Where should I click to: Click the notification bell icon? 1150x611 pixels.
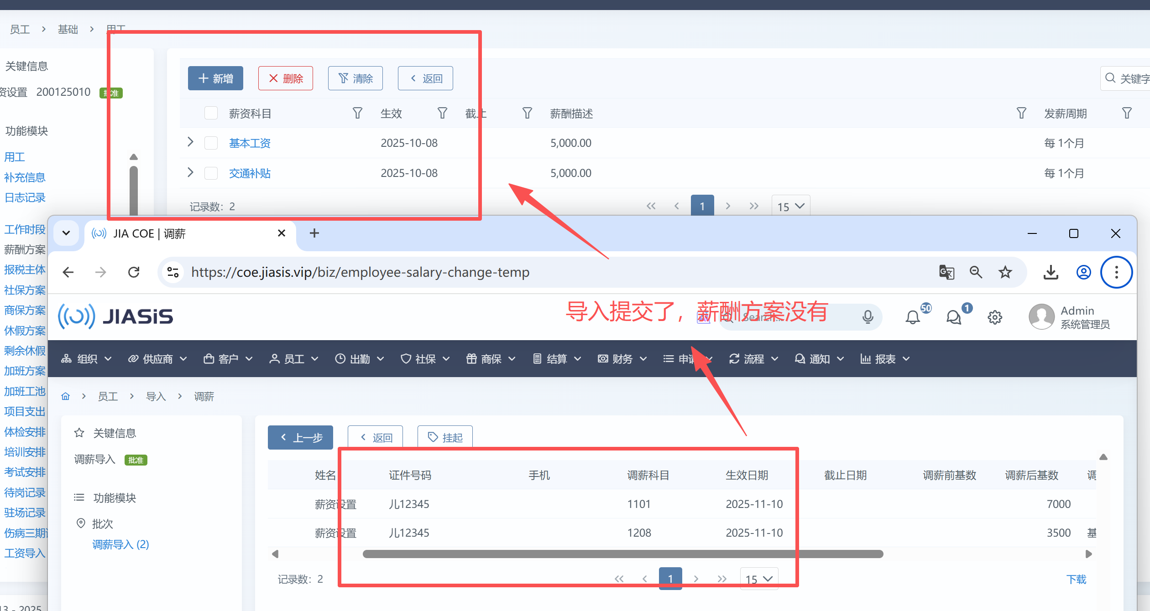[913, 317]
